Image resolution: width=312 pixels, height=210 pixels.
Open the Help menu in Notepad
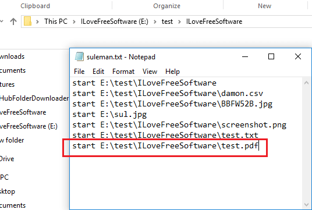tap(172, 72)
